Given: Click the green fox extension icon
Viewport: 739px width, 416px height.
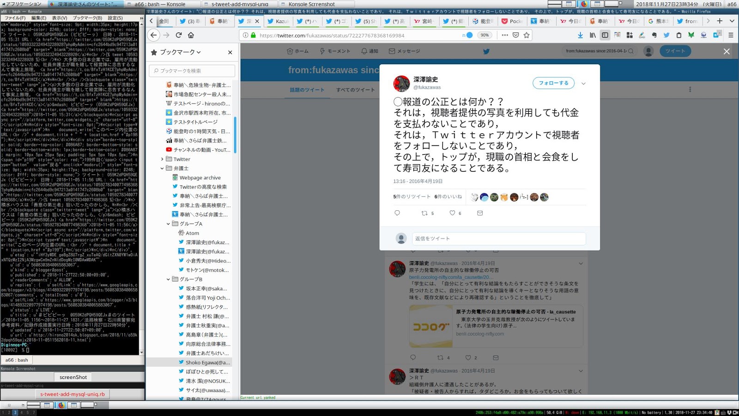Looking at the screenshot, I should click(691, 35).
